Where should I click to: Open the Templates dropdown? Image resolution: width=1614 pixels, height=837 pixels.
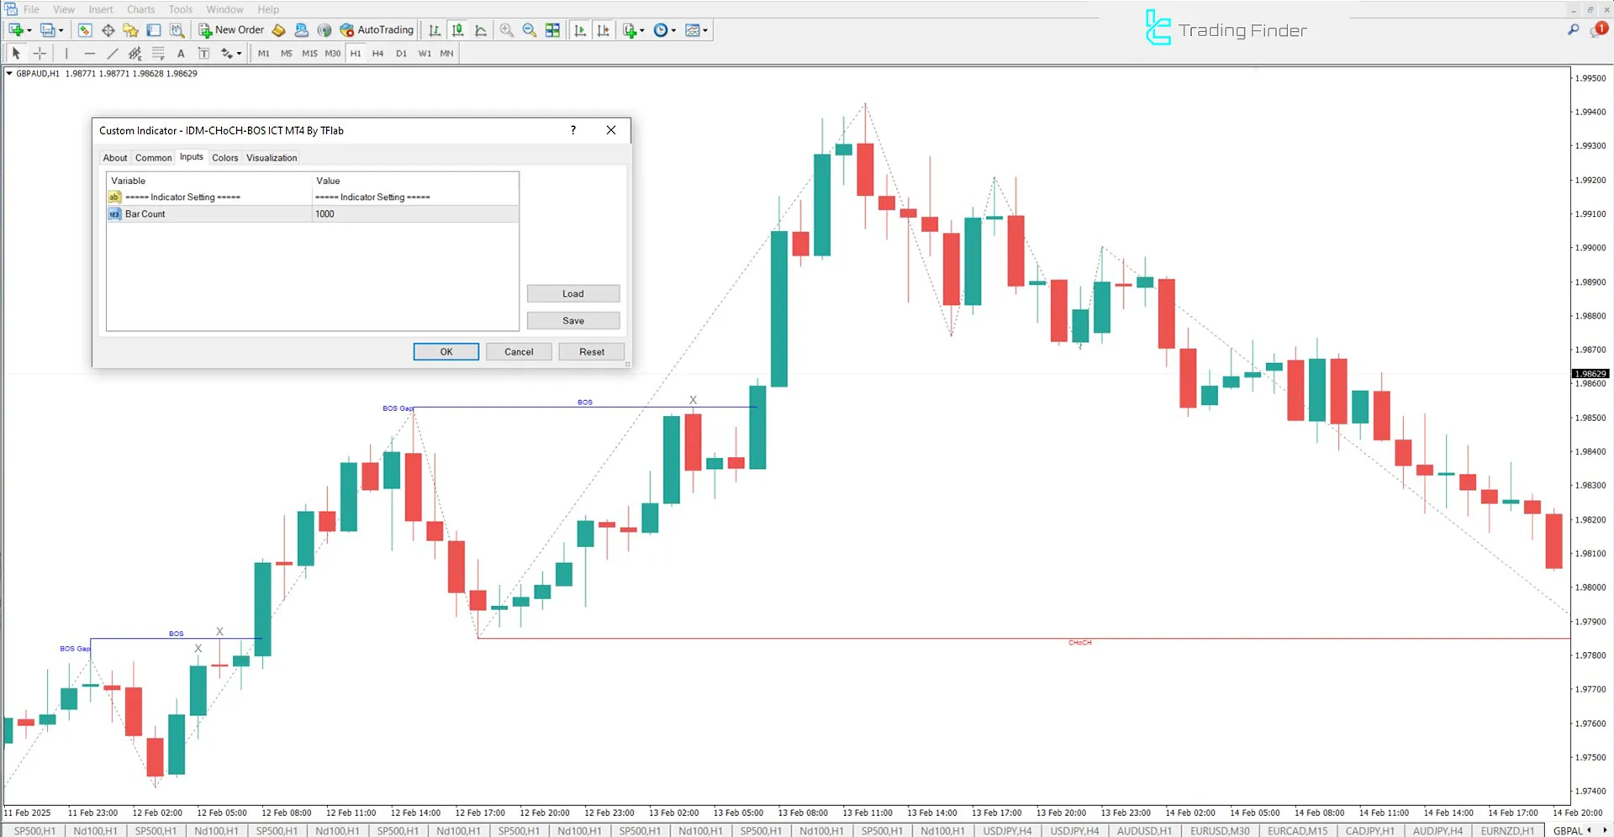coord(696,29)
